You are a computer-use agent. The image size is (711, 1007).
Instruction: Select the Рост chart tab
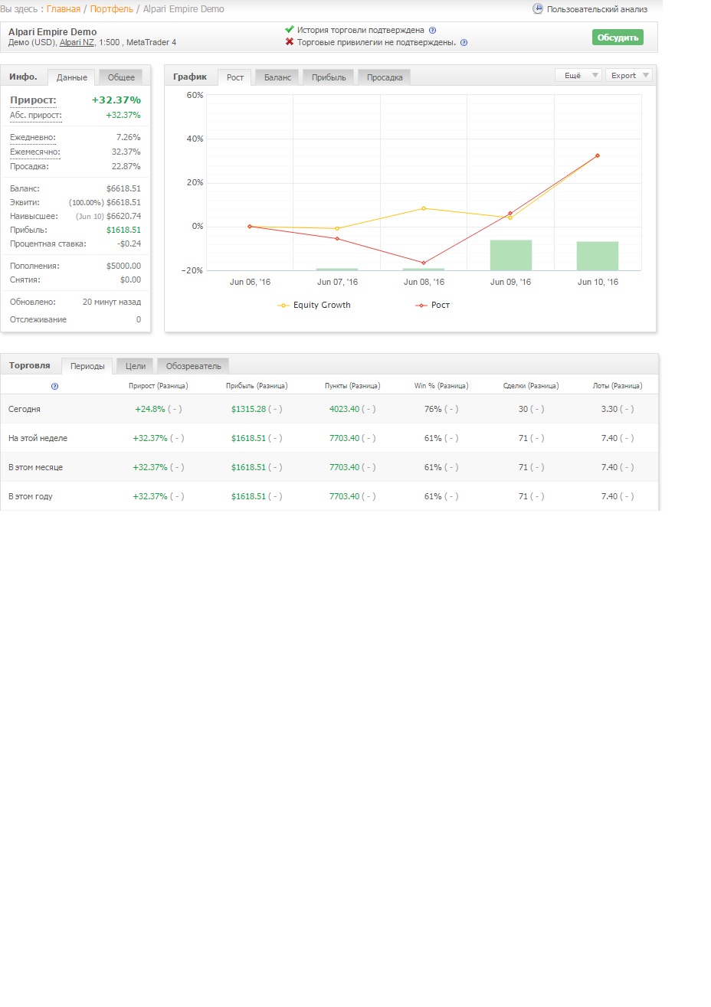(x=235, y=77)
